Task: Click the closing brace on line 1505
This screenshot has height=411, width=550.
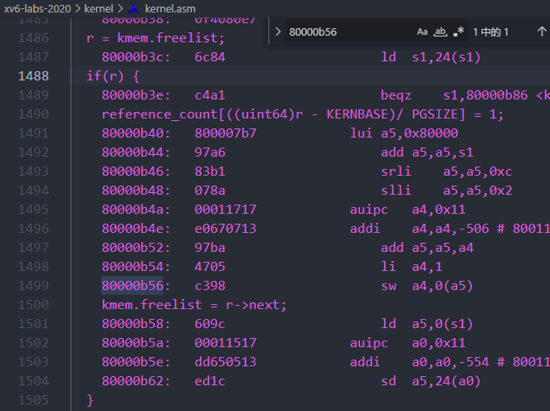Action: 90,399
